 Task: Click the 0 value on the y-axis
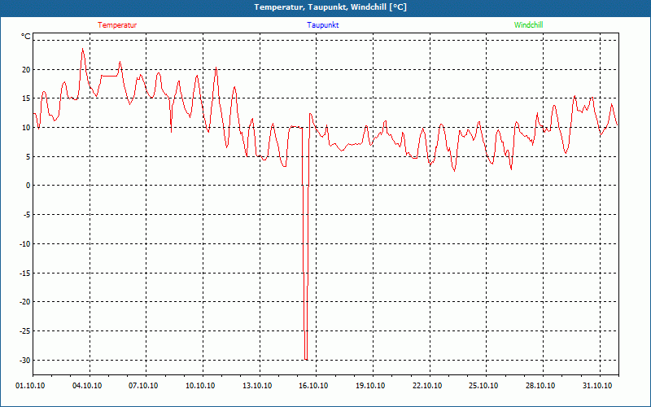28,186
